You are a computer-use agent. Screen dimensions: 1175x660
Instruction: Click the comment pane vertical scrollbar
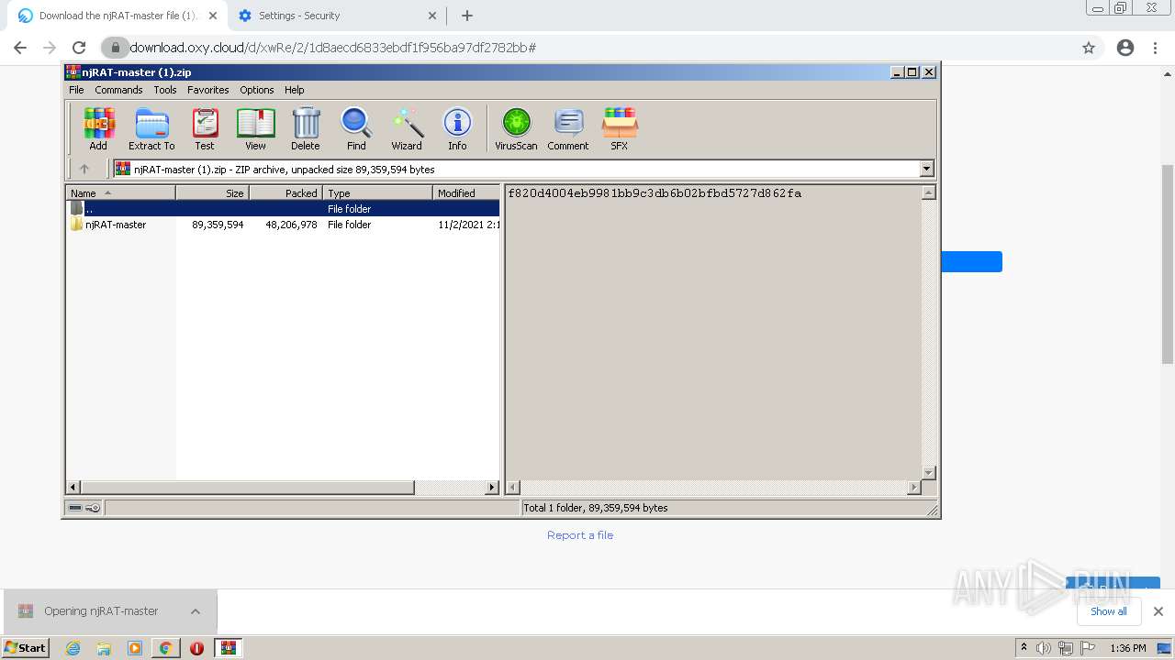tap(928, 333)
